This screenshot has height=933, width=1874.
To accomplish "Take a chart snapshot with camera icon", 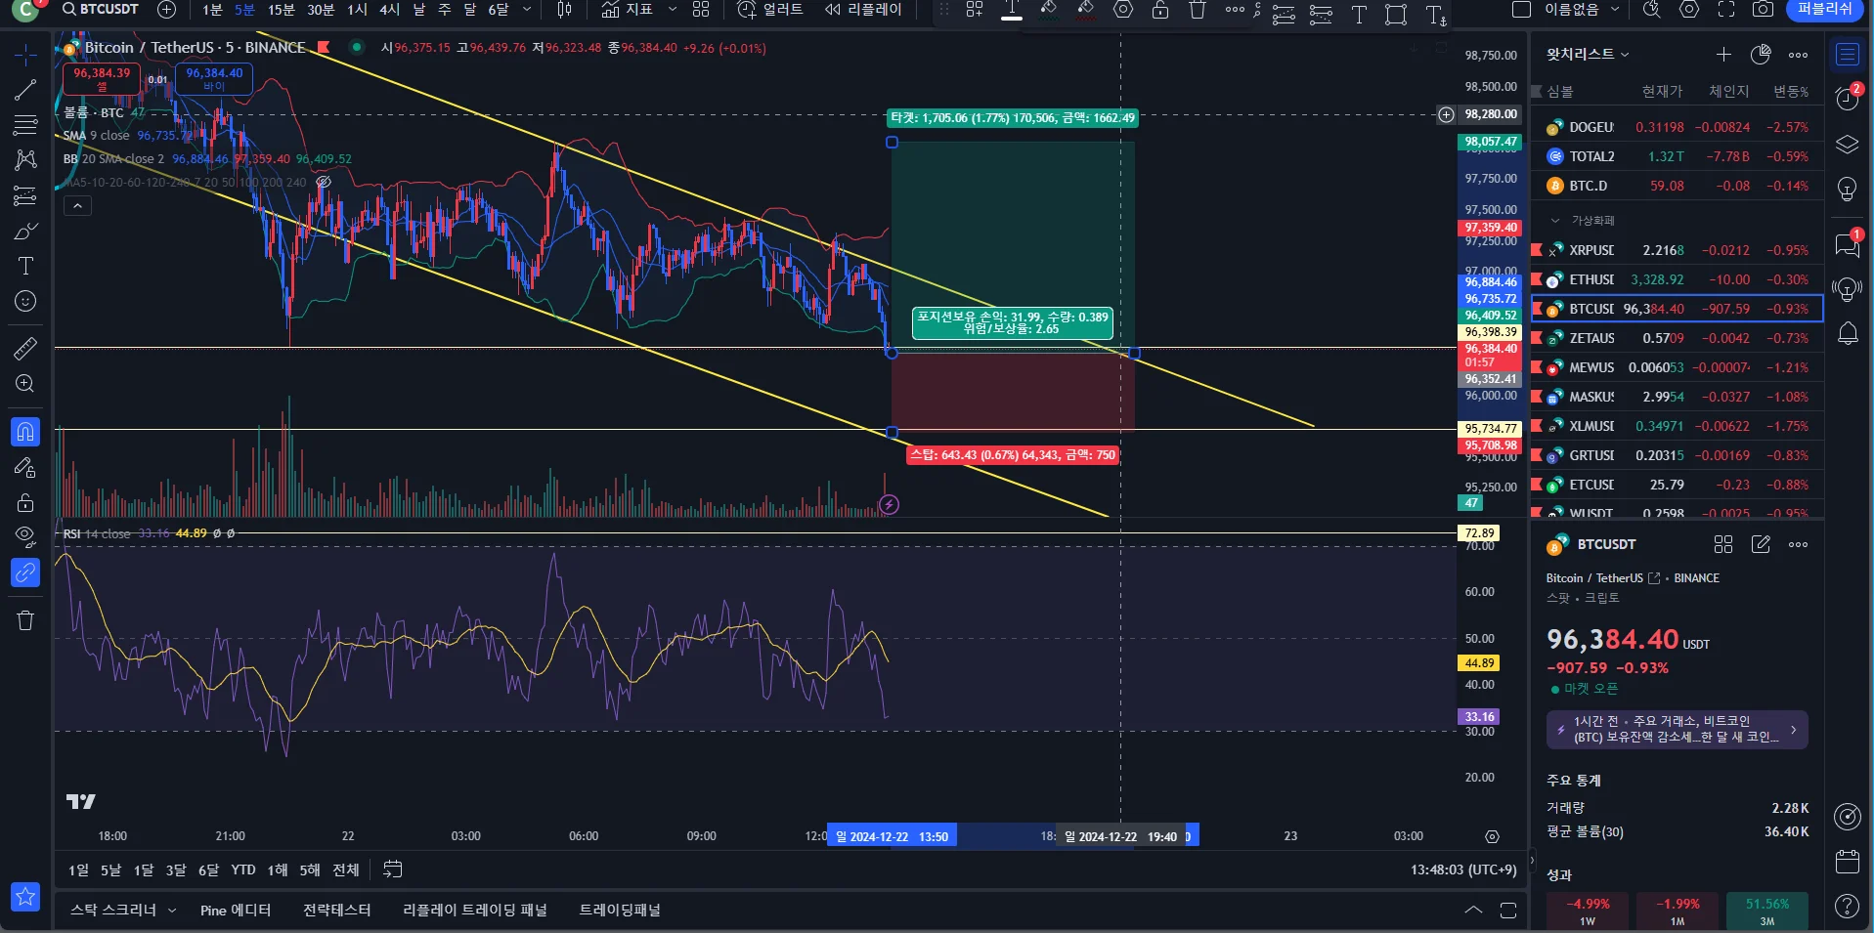I will click(x=1763, y=10).
